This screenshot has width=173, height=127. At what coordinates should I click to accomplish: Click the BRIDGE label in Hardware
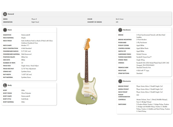[121, 35]
